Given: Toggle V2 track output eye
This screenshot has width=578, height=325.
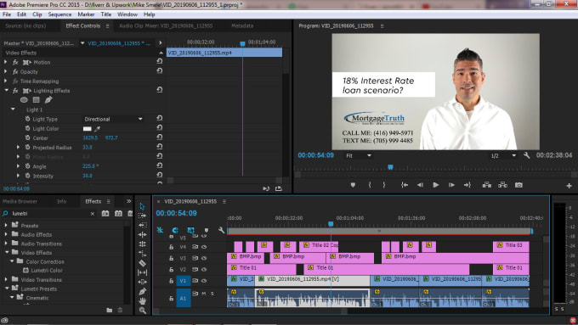Looking at the screenshot, I should tap(204, 270).
